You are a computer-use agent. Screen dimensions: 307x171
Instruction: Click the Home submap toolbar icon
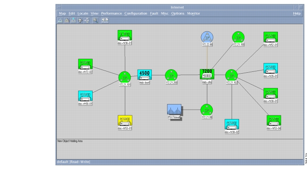click(x=67, y=20)
